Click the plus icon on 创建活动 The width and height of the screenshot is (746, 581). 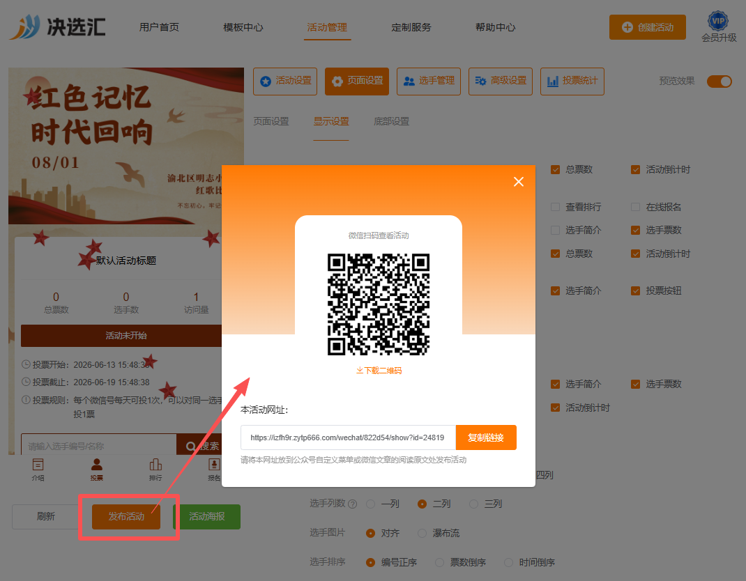point(627,27)
